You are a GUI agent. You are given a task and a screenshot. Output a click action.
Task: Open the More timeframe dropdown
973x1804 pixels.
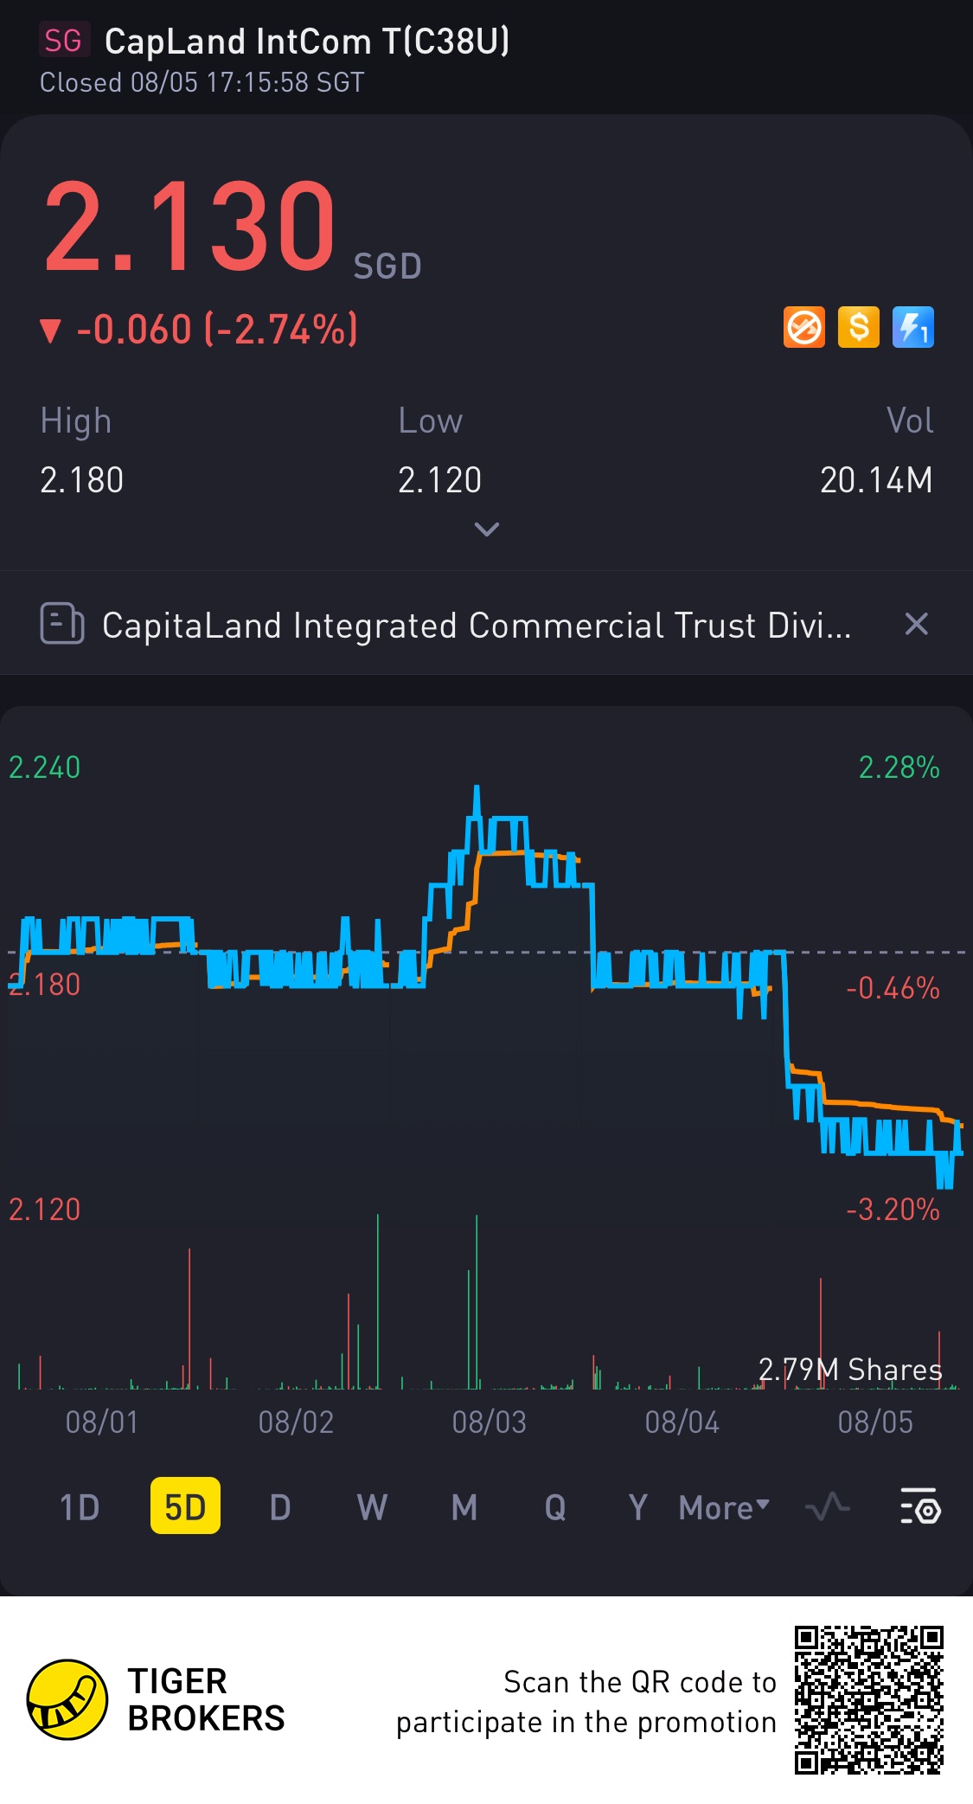tap(724, 1507)
